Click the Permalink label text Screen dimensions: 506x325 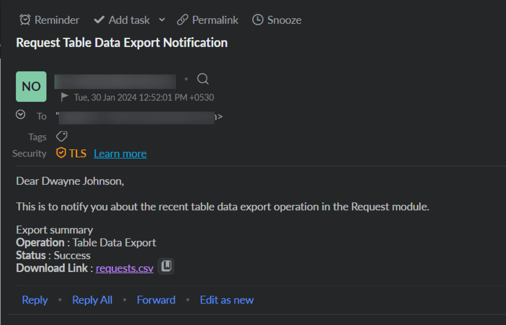point(215,20)
